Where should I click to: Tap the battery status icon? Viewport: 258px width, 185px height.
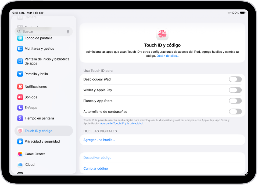(x=243, y=13)
